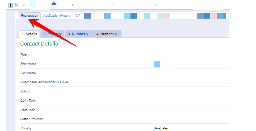The image size is (256, 131).
Task: Select the 1. Details sub-tab
Action: coord(29,34)
